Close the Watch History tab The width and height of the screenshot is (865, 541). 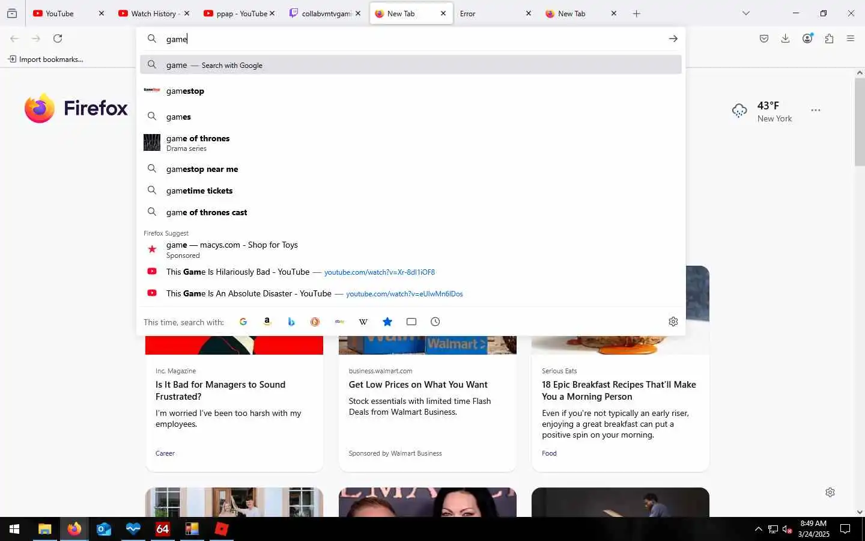point(187,13)
